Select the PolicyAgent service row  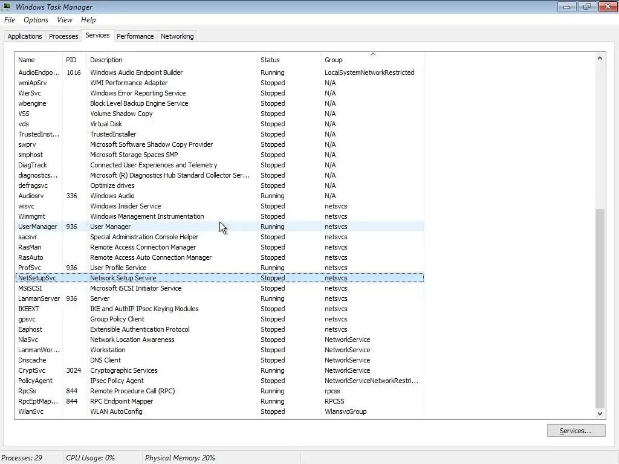pyautogui.click(x=219, y=381)
